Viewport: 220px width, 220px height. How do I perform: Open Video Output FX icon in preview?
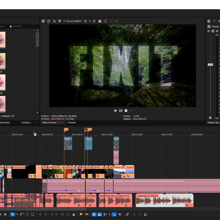pos(54,21)
